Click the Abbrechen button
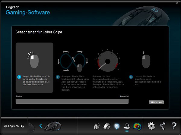 pos(156,102)
